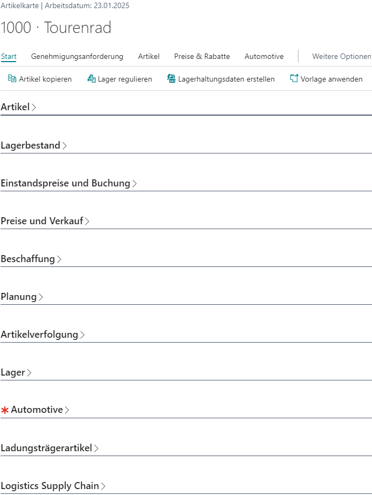Image resolution: width=372 pixels, height=495 pixels.
Task: Open the Preise & Rabatte tab
Action: (202, 56)
